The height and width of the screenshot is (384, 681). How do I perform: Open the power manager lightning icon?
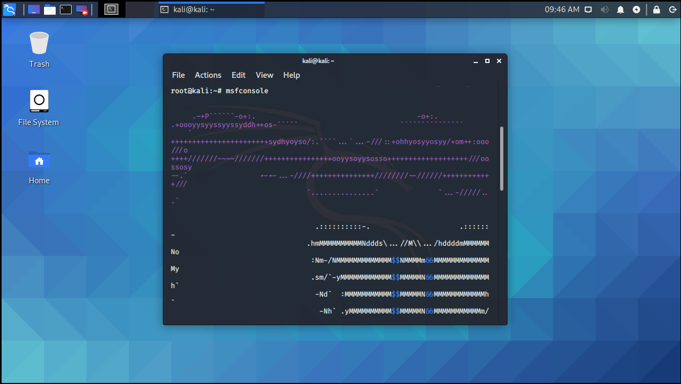point(636,10)
